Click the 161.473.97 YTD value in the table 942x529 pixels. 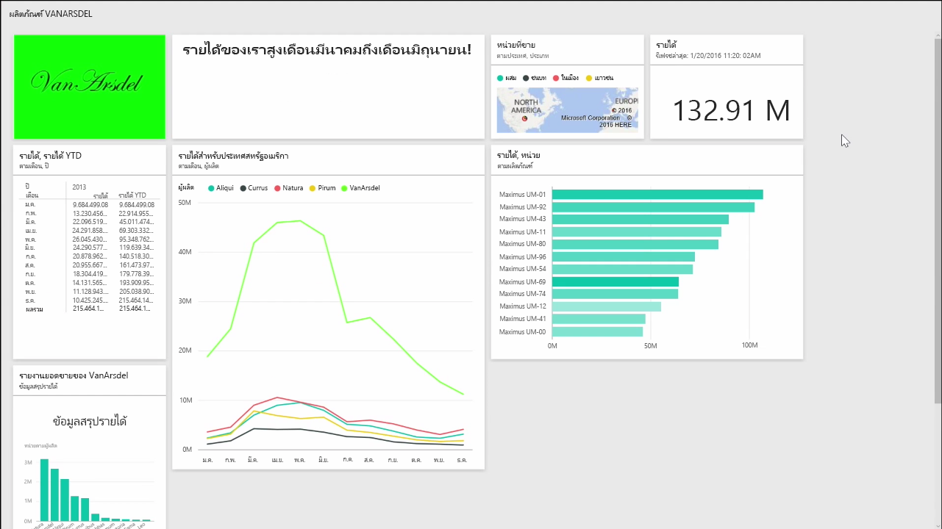pos(135,265)
